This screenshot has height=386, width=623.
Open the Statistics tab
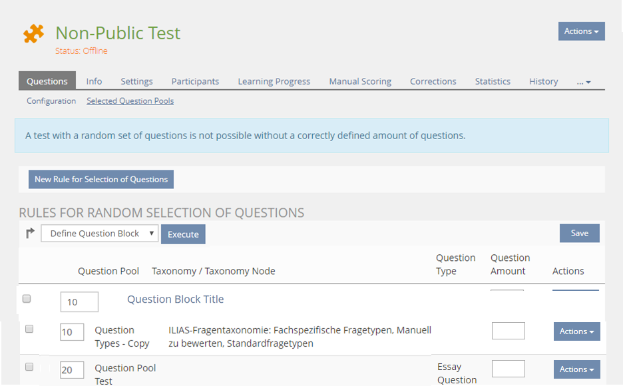click(x=493, y=81)
